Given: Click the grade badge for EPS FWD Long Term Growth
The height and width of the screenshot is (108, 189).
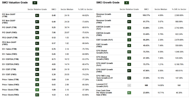Looking at the screenshot, I should point(129,78).
